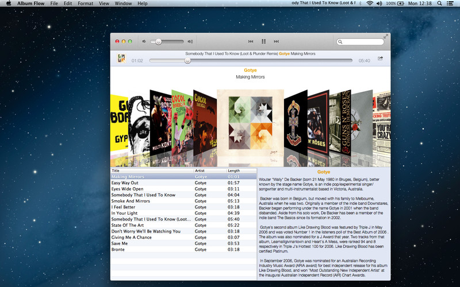
Task: Open Notification Center list icon
Action: (x=450, y=3)
